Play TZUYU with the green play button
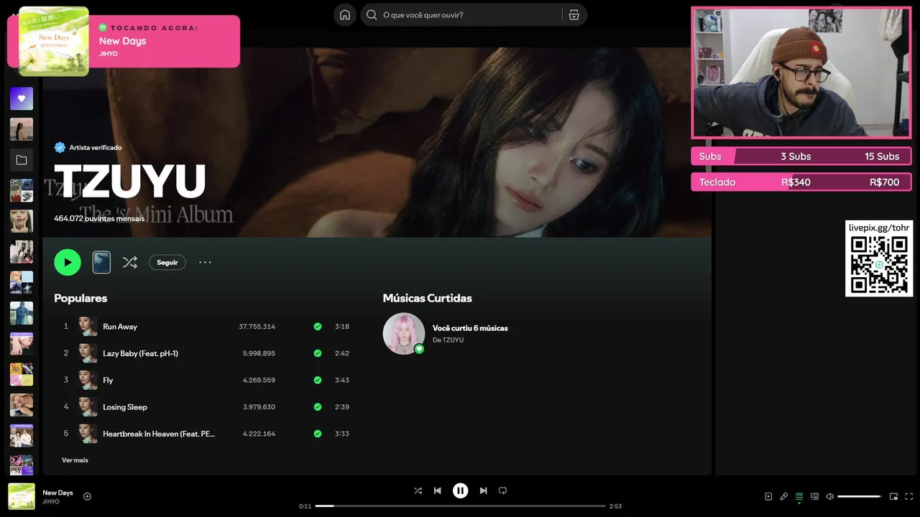 [68, 263]
